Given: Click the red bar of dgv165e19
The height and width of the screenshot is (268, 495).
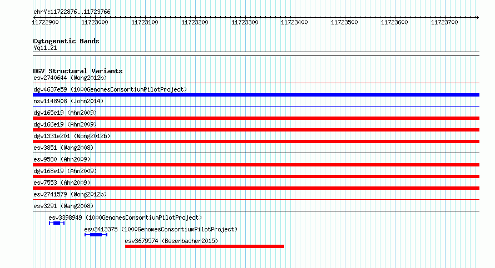Looking at the screenshot, I should (x=256, y=118).
